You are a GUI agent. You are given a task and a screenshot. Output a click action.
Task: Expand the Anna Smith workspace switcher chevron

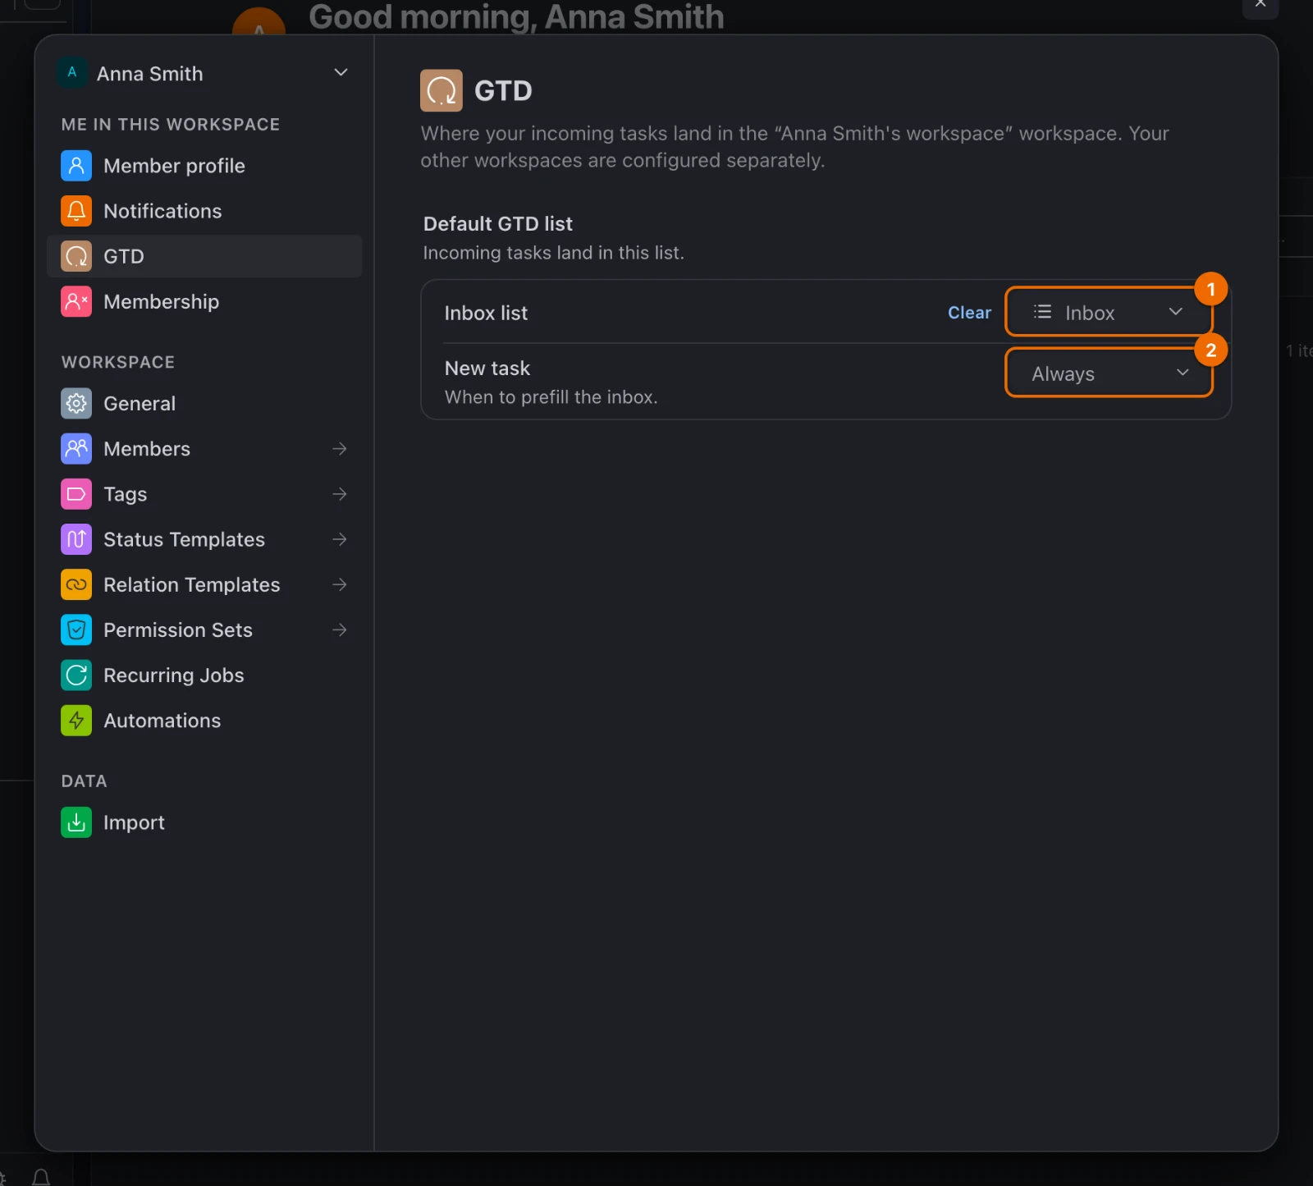[341, 72]
